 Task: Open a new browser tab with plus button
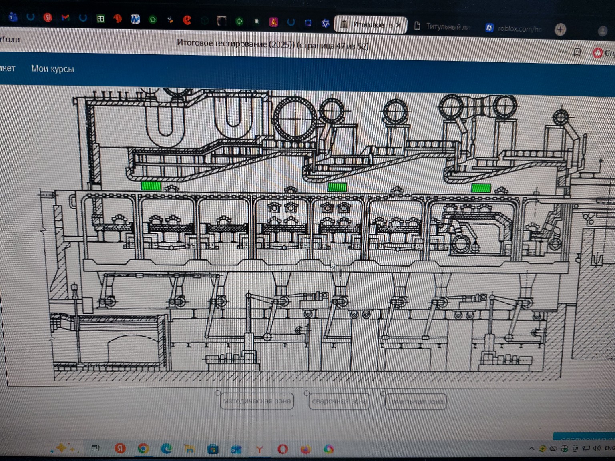pos(560,29)
